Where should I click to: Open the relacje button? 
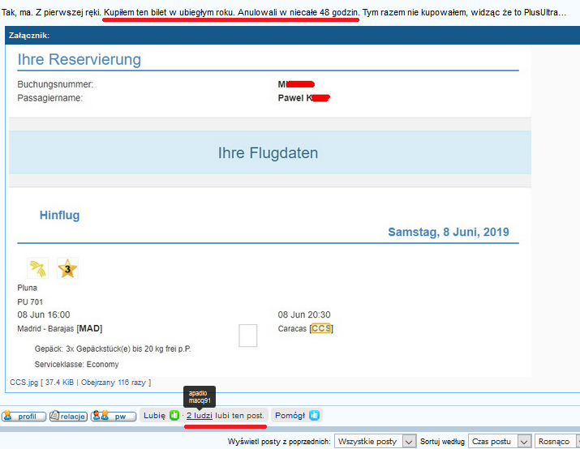(x=68, y=416)
